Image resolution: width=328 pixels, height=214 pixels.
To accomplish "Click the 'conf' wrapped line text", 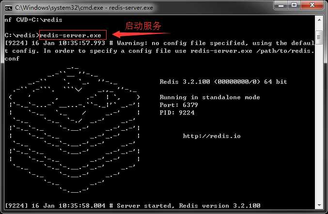I will click(x=12, y=59).
